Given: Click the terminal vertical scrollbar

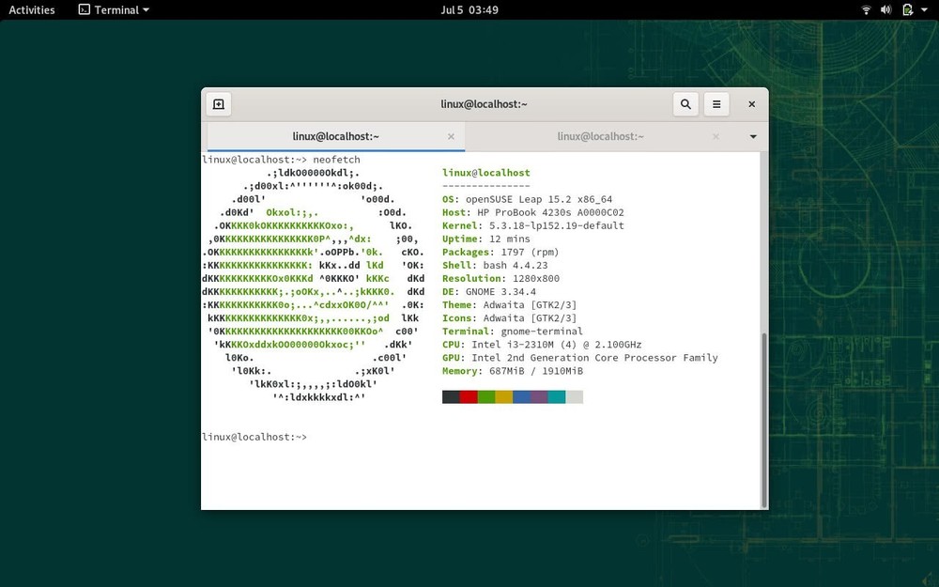Looking at the screenshot, I should point(763,419).
